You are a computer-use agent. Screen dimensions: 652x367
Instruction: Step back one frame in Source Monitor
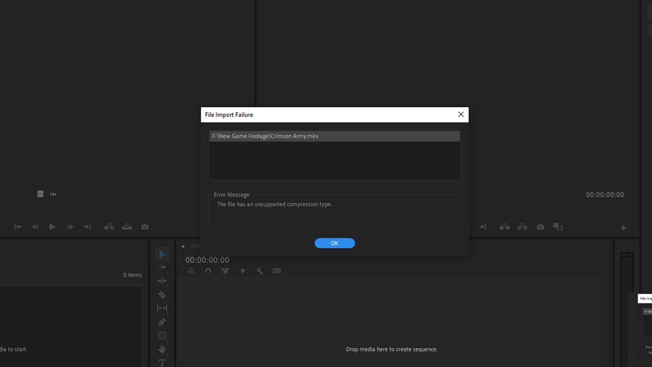click(35, 227)
